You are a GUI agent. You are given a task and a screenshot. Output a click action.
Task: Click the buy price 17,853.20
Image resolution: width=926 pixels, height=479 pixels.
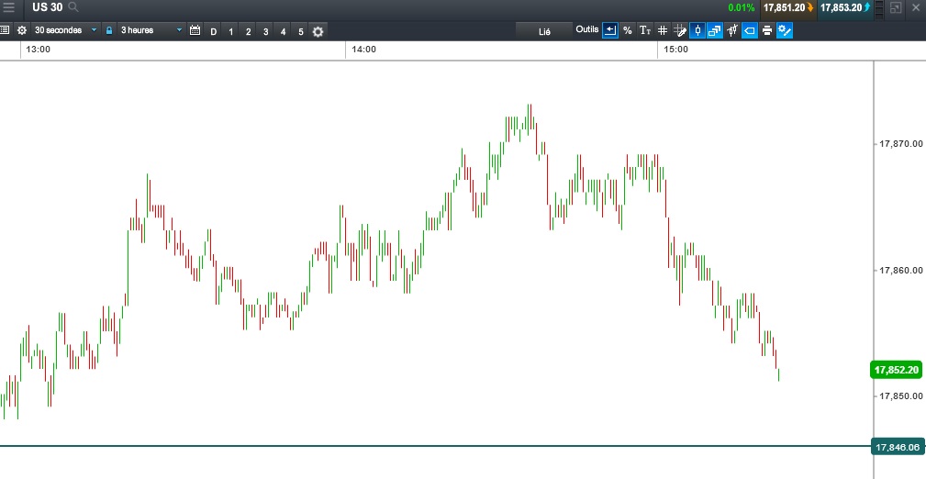pos(845,7)
